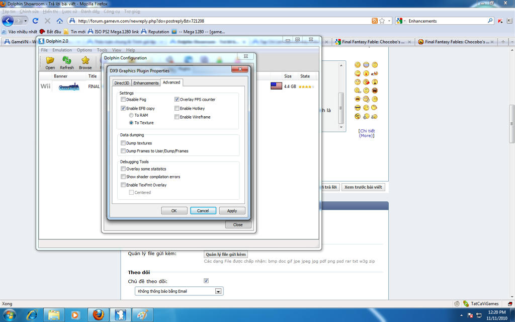Click the TatCaViGames status bar icon

click(x=466, y=303)
